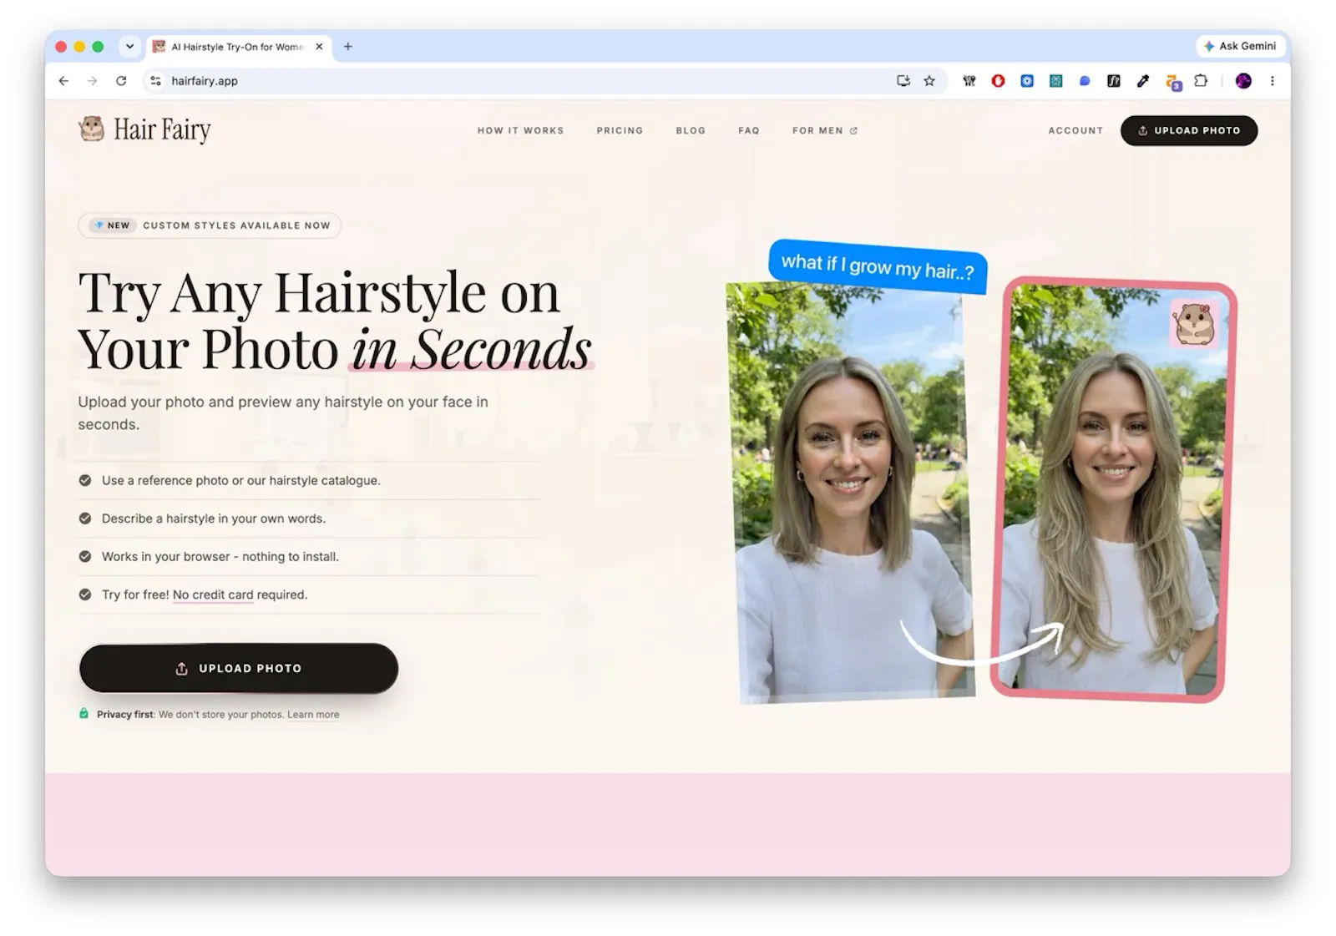Click the green lock privacy icon
Viewport: 1336px width, 936px height.
tap(83, 714)
